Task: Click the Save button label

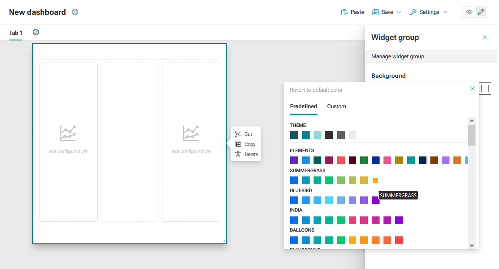Action: point(387,12)
